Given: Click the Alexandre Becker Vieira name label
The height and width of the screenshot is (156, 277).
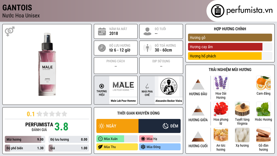Looking at the screenshot, I should (169, 101).
